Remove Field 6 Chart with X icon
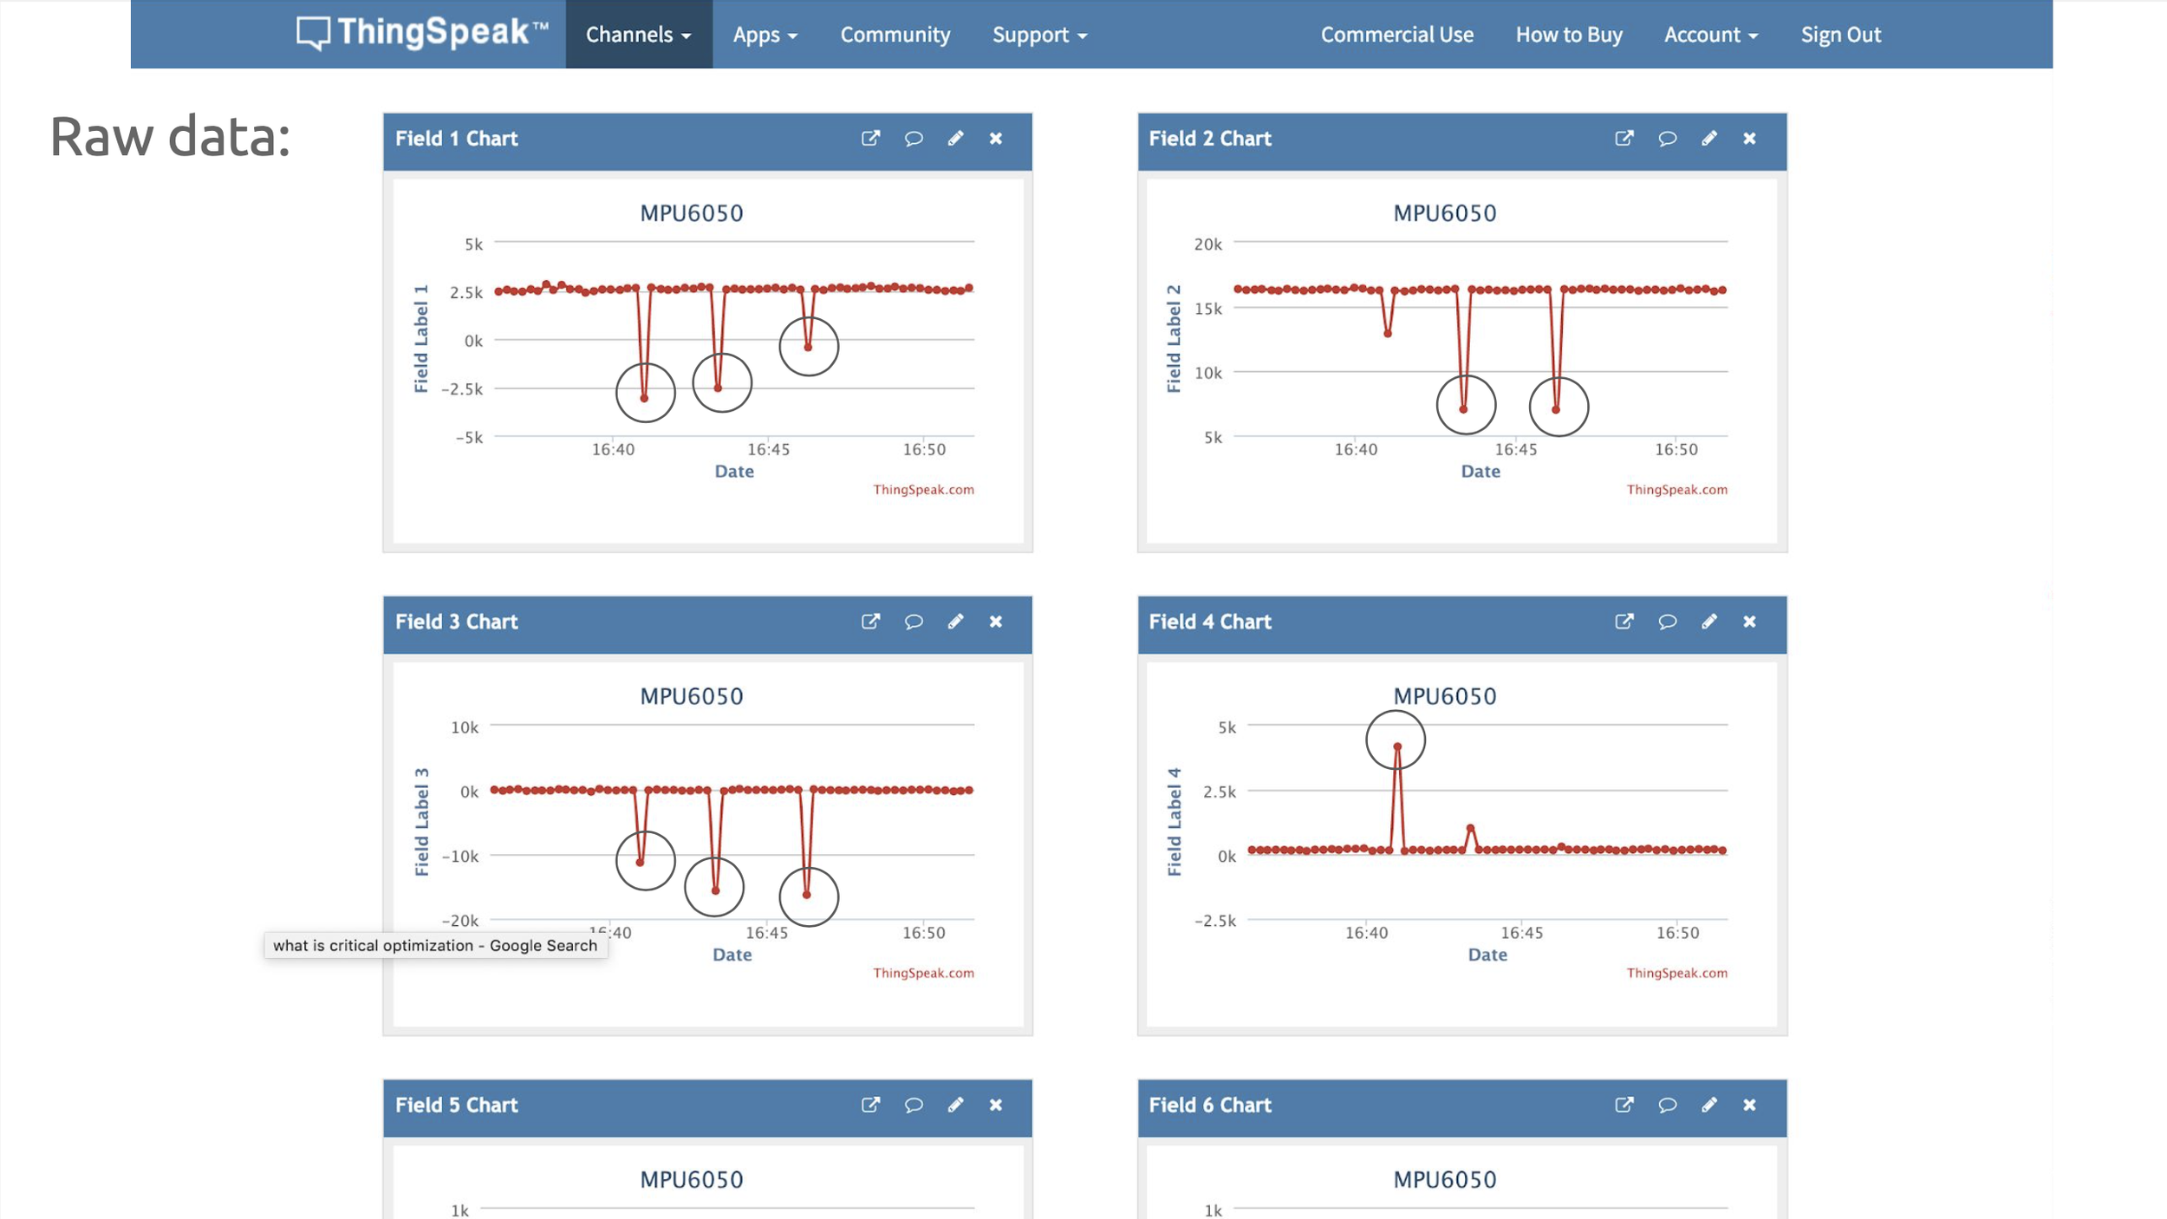This screenshot has height=1219, width=2167. [x=1749, y=1105]
